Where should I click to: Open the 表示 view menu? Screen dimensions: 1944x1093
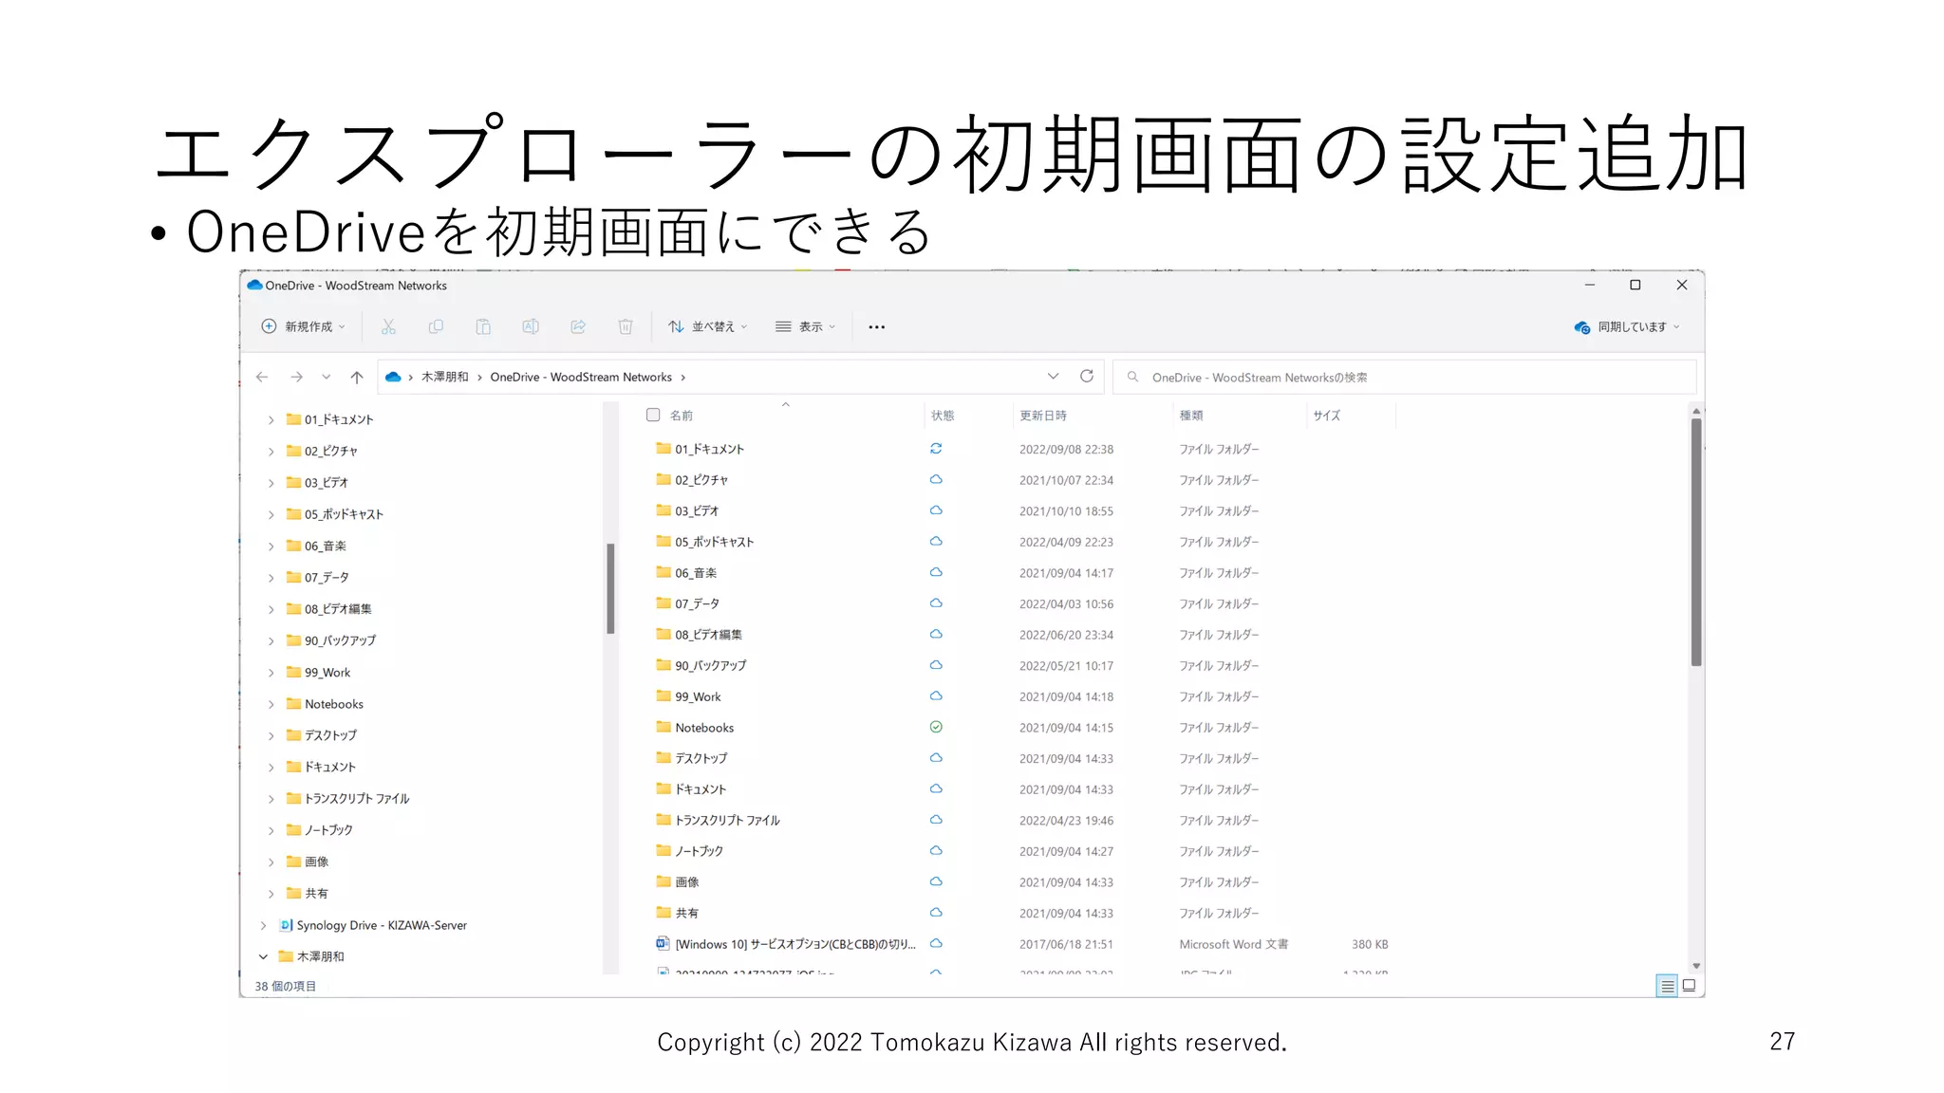click(805, 326)
